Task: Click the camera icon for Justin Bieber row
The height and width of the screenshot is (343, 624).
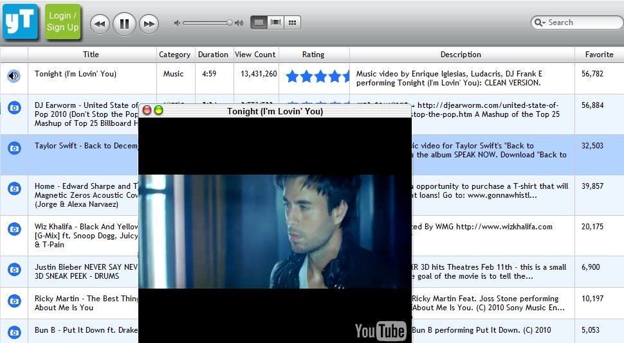Action: click(x=14, y=270)
